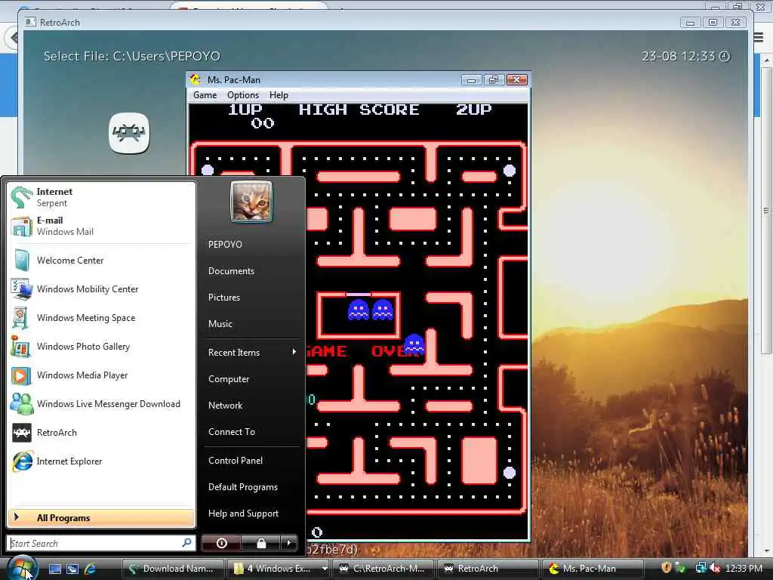Screen dimensions: 773x580
Task: Click the browser back button behind RetroArch
Action: [12, 38]
